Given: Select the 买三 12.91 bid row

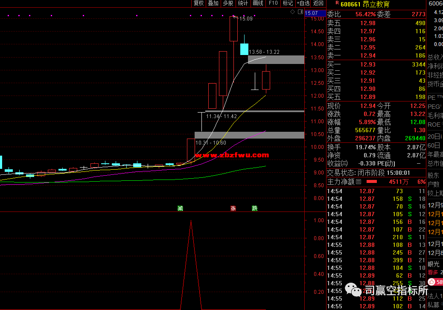Looking at the screenshot, I should pos(376,81).
